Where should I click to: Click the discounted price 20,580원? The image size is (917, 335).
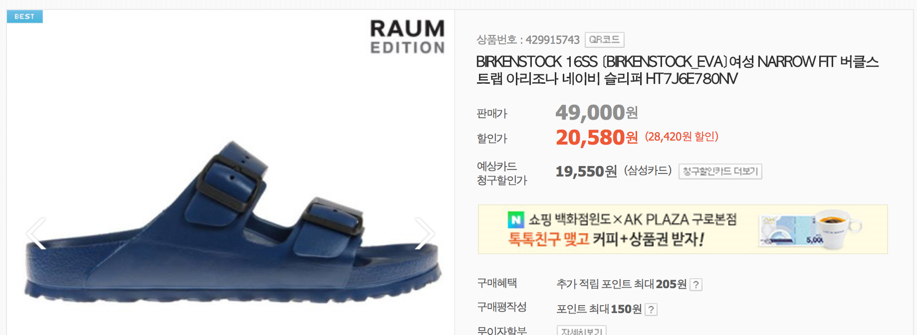[597, 138]
